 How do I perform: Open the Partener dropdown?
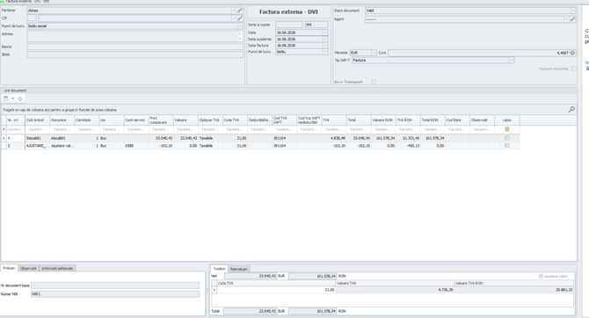[x=234, y=11]
